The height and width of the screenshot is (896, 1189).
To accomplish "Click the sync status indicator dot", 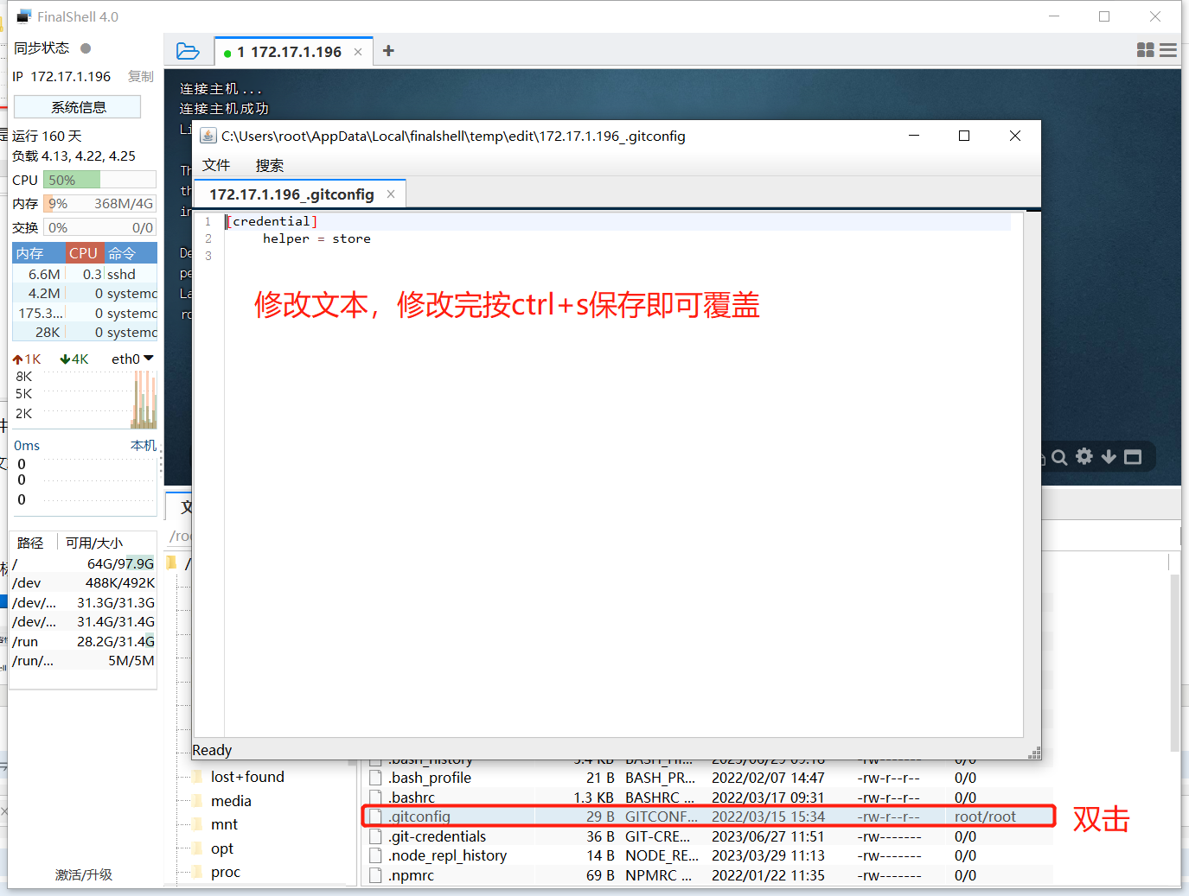I will [x=86, y=48].
